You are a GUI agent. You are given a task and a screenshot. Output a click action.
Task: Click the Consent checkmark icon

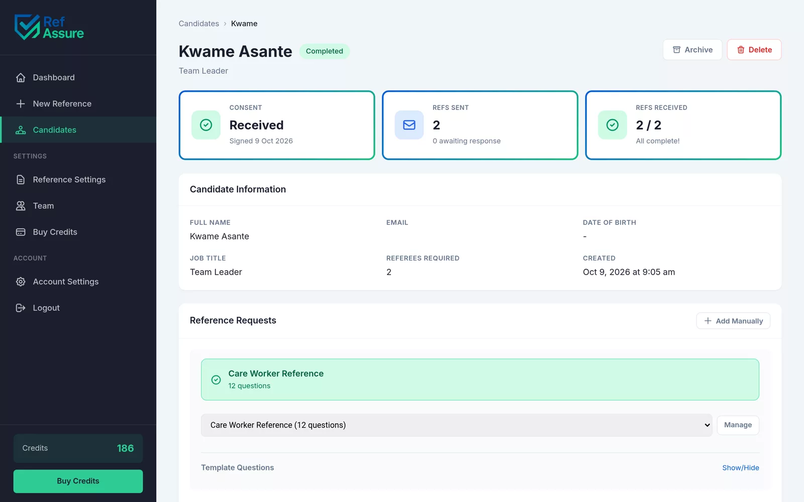[206, 125]
